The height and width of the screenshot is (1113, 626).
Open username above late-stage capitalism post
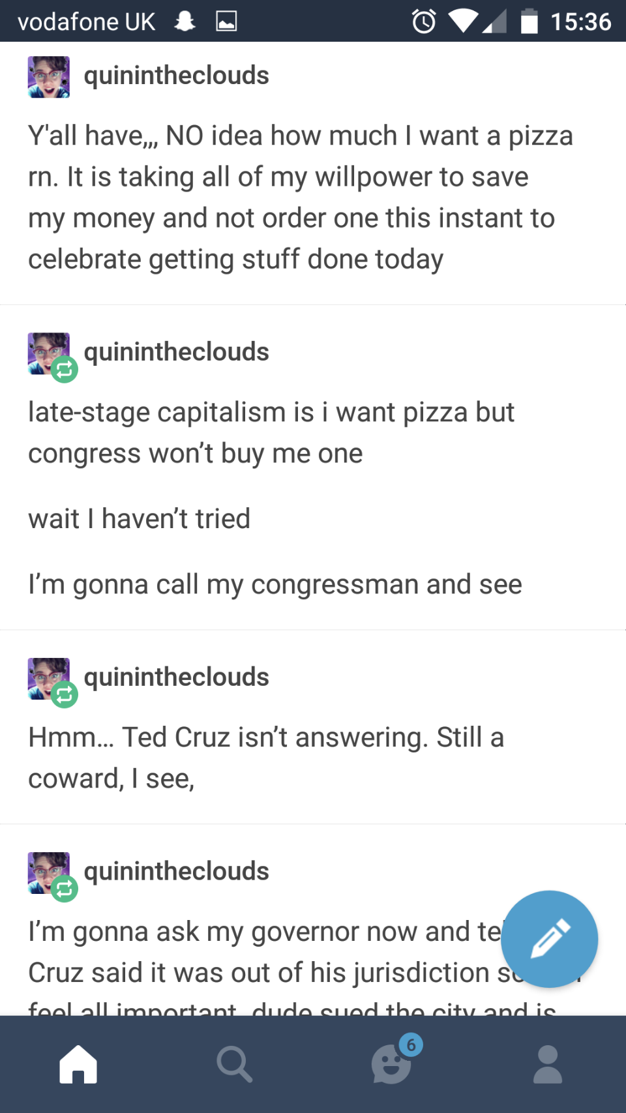176,352
